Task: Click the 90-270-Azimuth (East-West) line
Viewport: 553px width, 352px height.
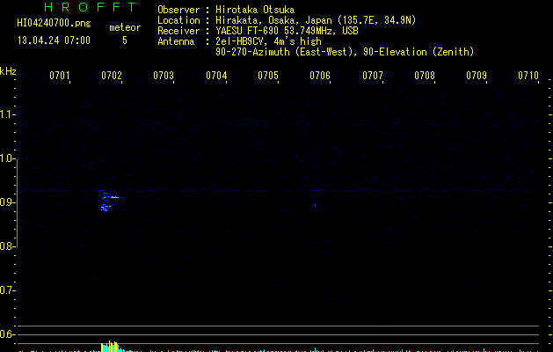Action: pyautogui.click(x=345, y=52)
